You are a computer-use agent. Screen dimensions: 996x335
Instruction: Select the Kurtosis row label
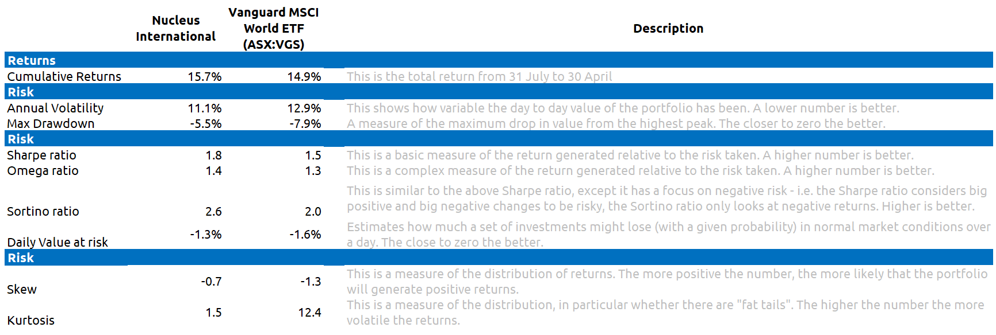click(30, 320)
